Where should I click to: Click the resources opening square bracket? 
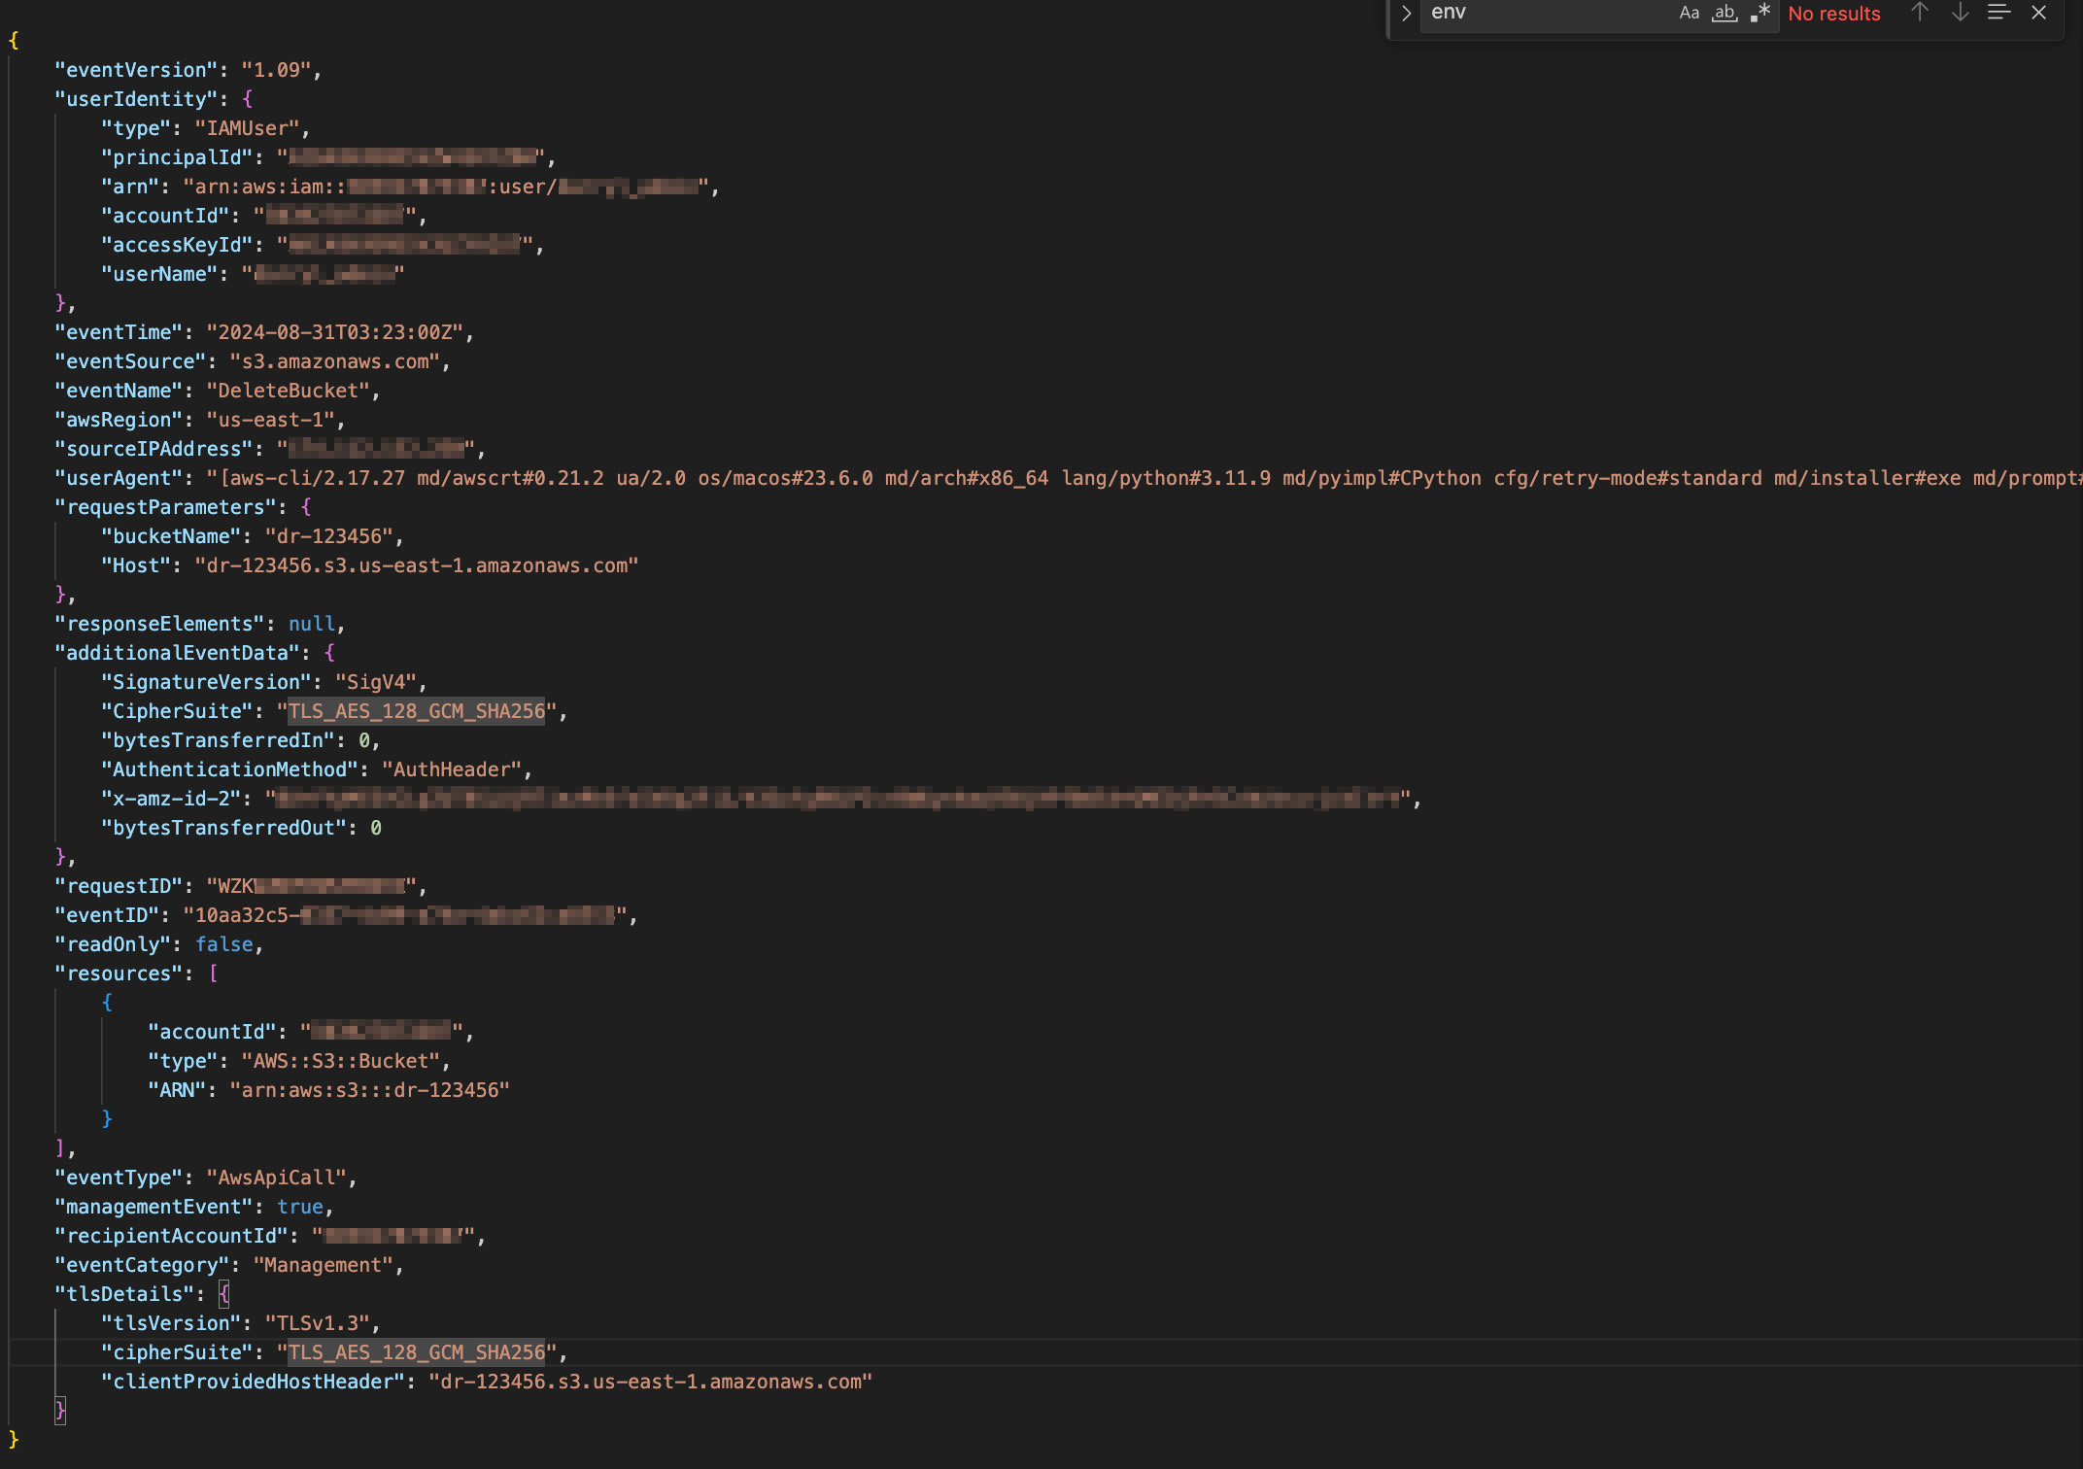point(214,974)
